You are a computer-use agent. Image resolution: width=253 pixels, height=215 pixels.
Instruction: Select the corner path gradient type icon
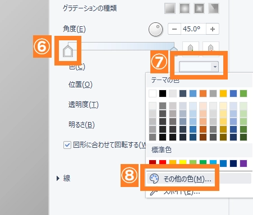(x=214, y=8)
